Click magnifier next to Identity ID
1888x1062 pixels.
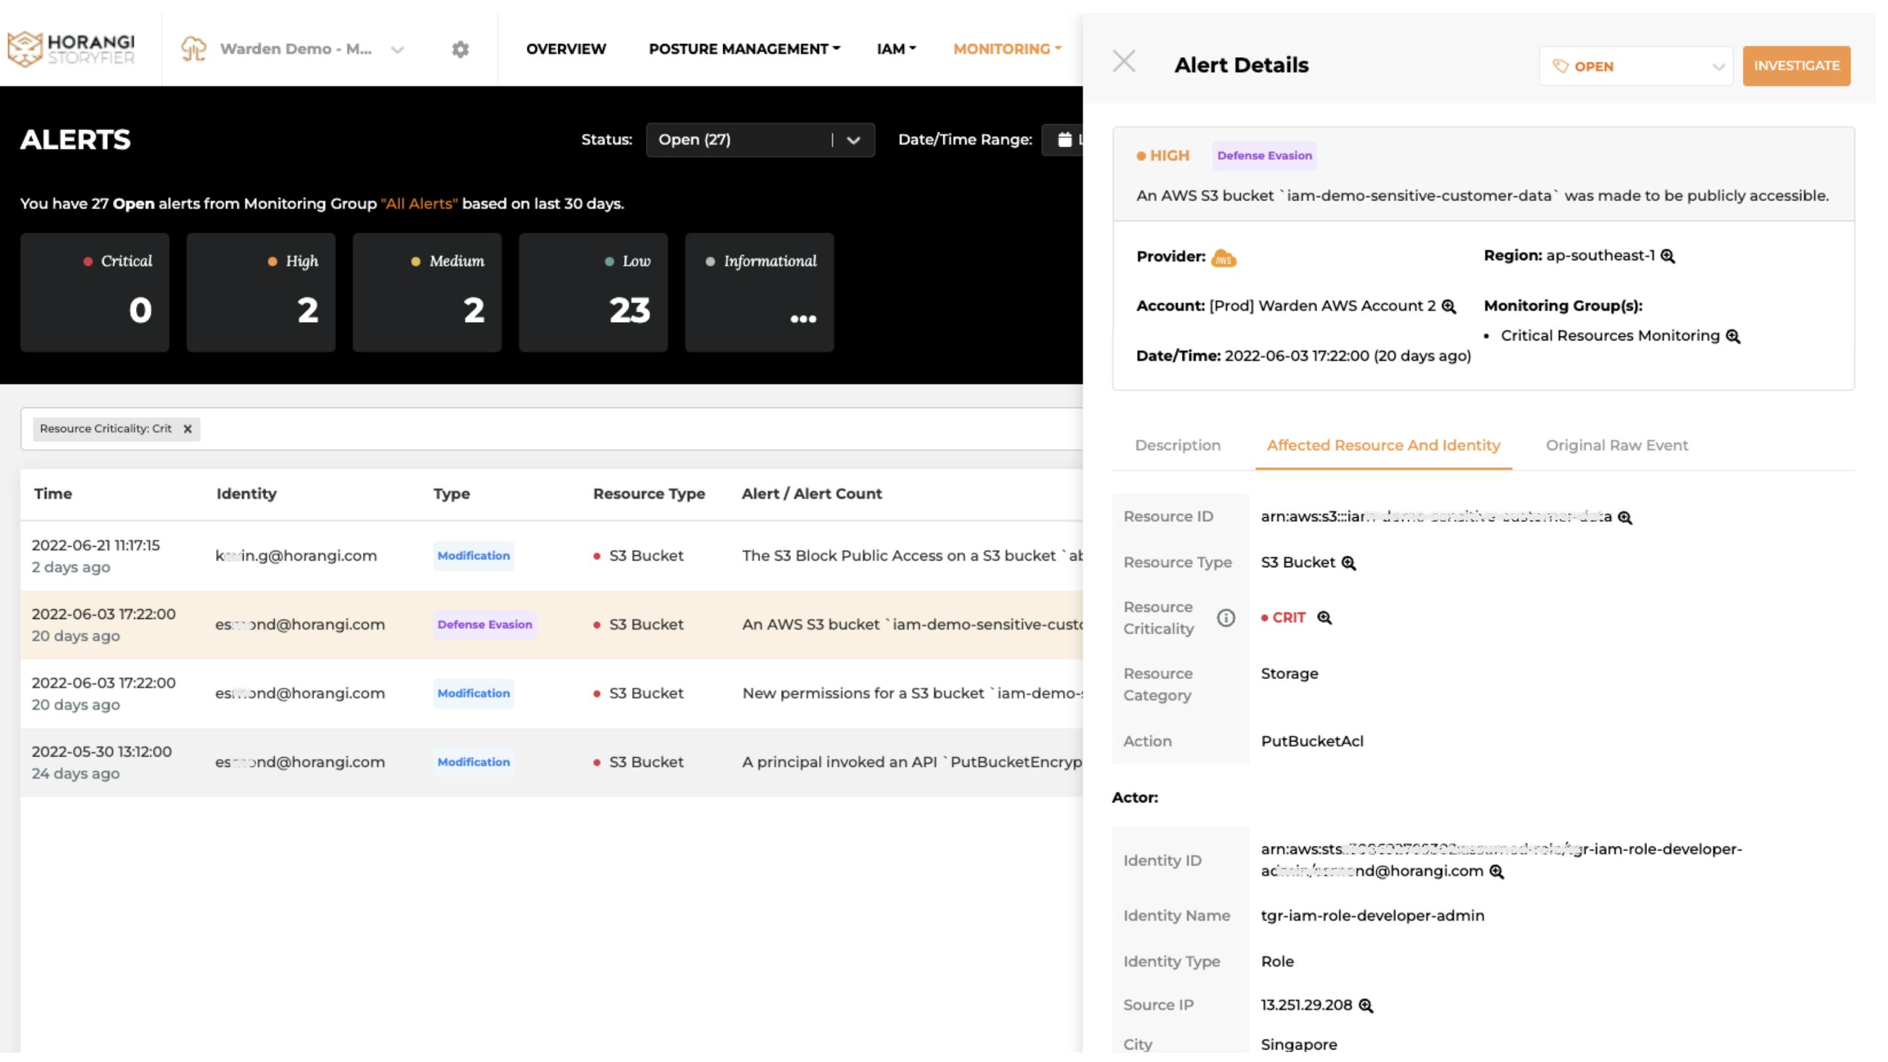[1496, 872]
